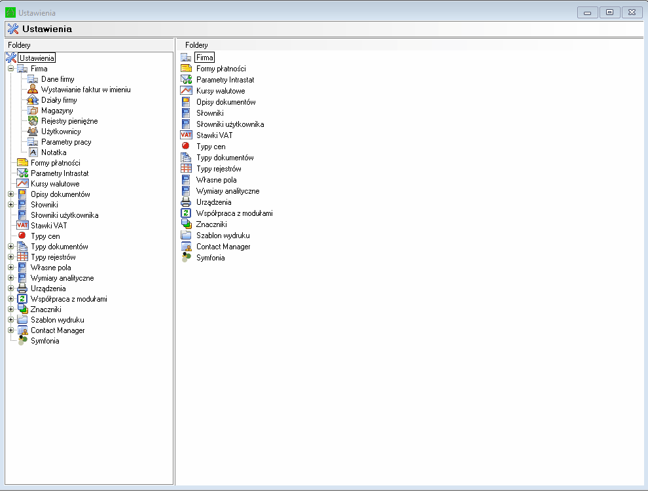
Task: Click the VAT icon in the right folder list
Action: click(186, 135)
